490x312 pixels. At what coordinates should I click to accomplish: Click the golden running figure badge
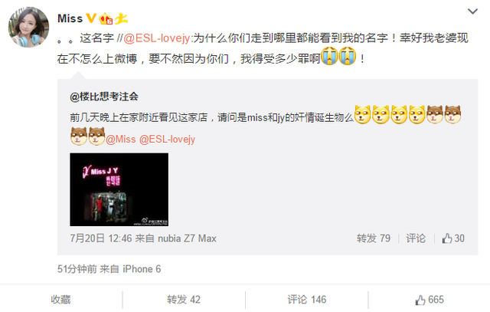coord(121,18)
